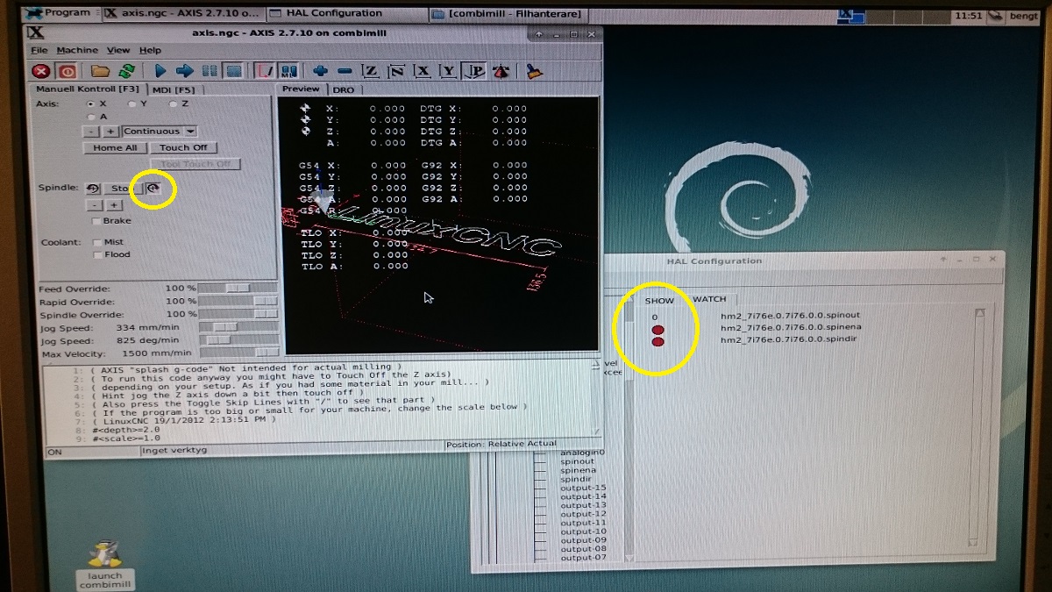Zoom out with the minus icon
The height and width of the screenshot is (592, 1052).
(345, 71)
